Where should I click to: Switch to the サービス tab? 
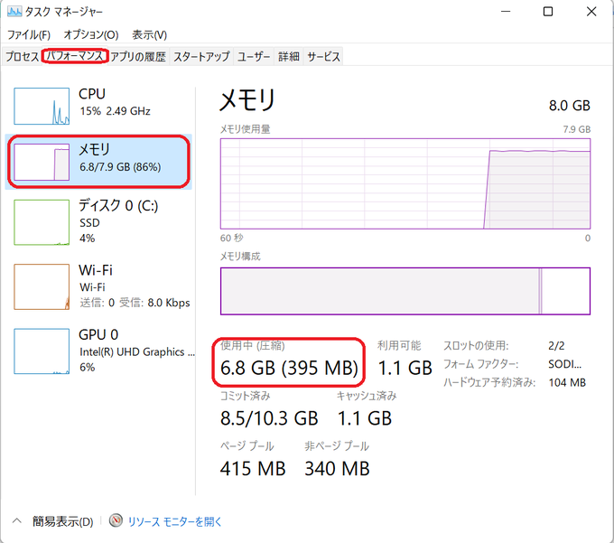pyautogui.click(x=323, y=56)
